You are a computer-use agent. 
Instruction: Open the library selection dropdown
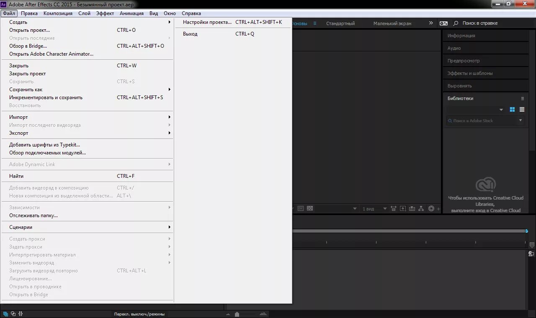click(x=475, y=110)
